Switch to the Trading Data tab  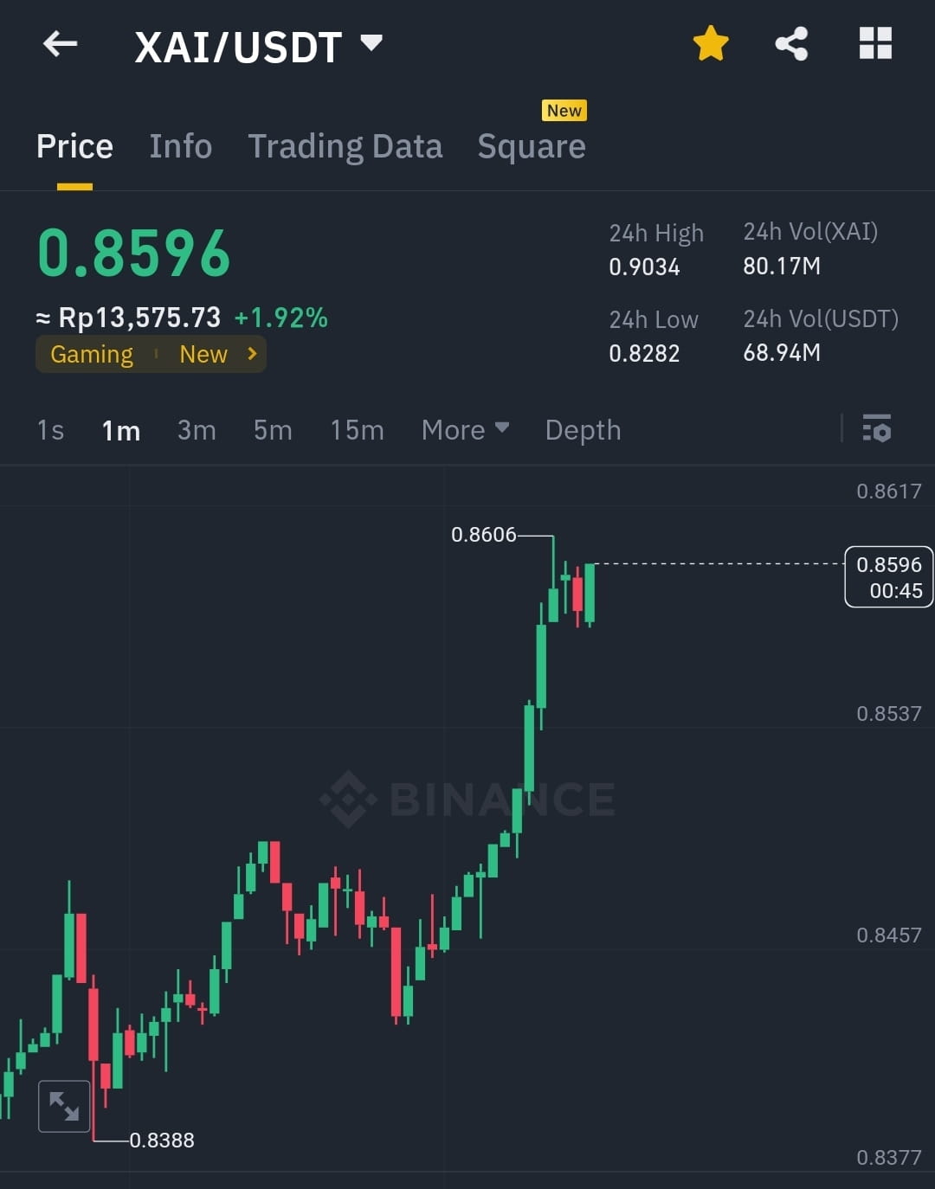point(345,145)
